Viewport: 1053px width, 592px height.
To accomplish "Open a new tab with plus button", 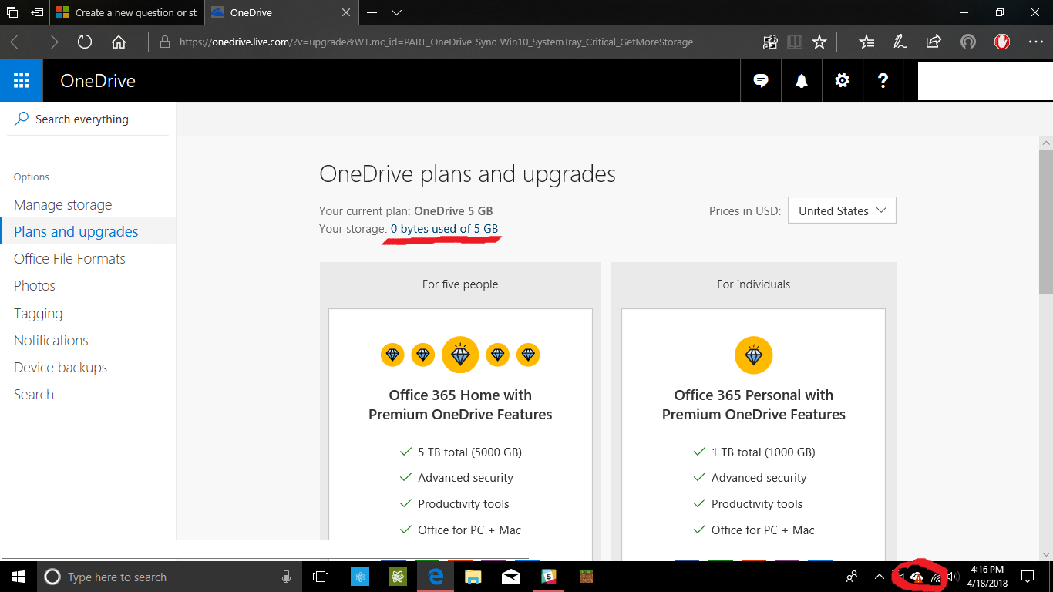I will tap(372, 12).
